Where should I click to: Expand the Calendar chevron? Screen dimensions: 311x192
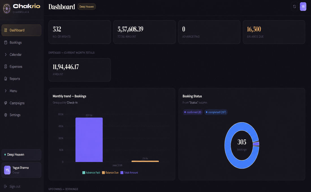coord(6,54)
